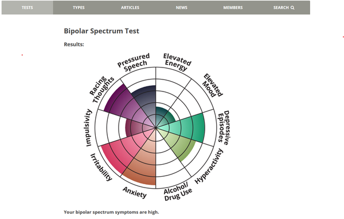
Task: Click the Anxiety chart label
Action: (x=135, y=192)
